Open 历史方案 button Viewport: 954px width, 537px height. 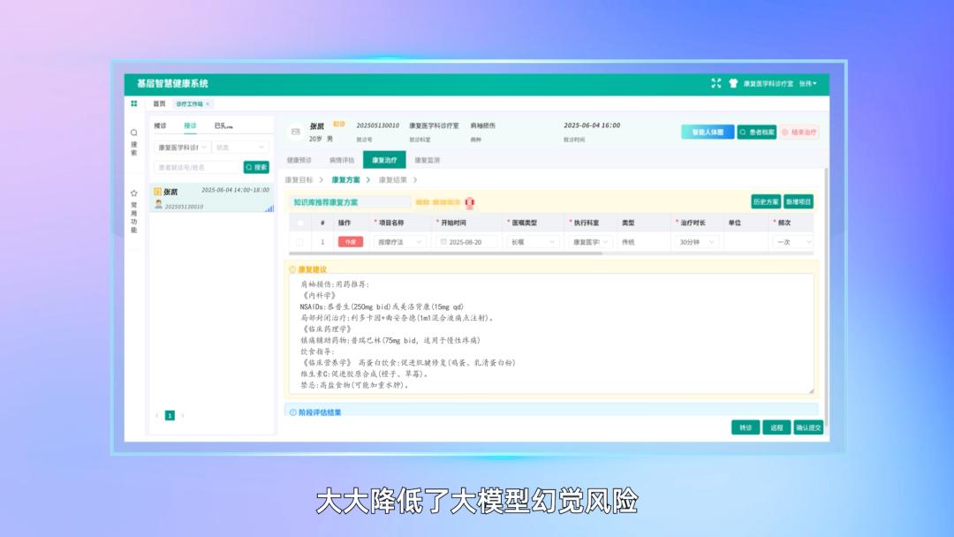tap(766, 202)
